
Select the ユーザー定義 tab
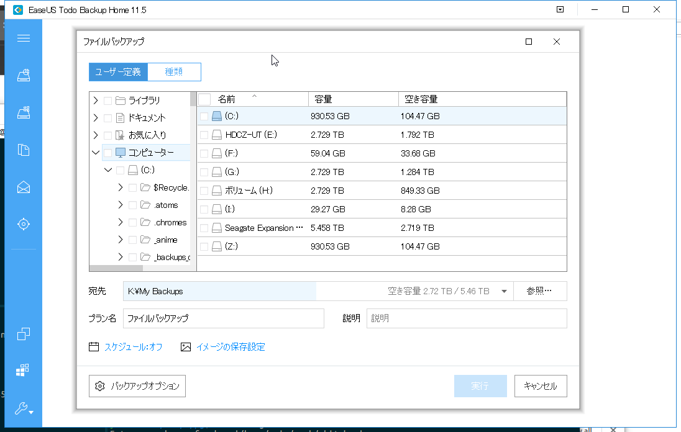pos(118,72)
